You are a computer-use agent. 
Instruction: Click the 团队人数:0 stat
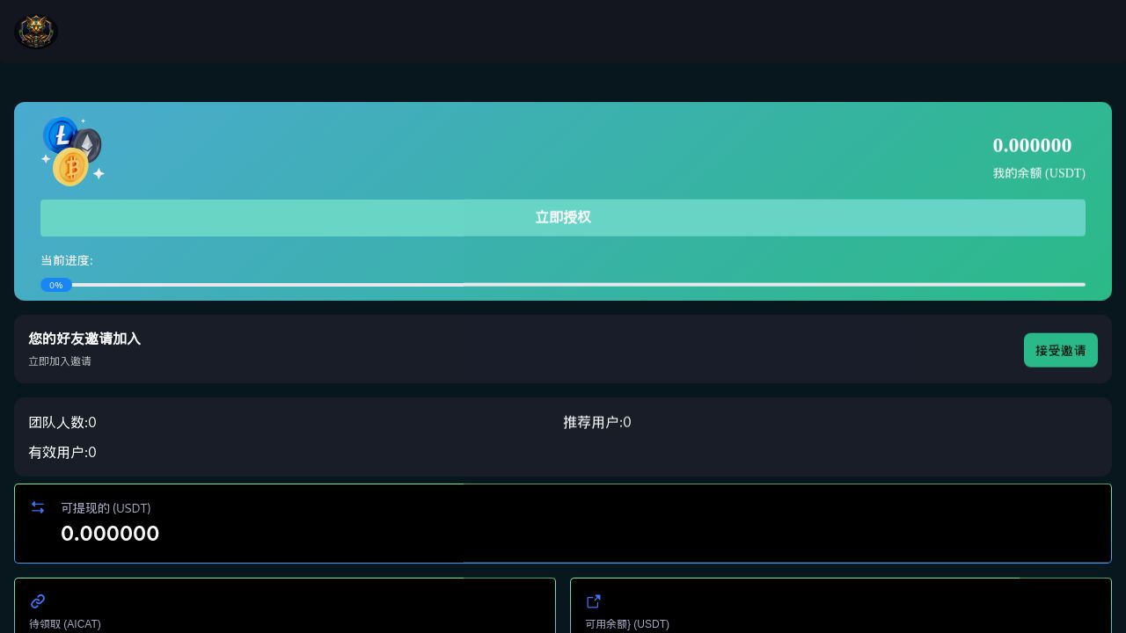[62, 423]
